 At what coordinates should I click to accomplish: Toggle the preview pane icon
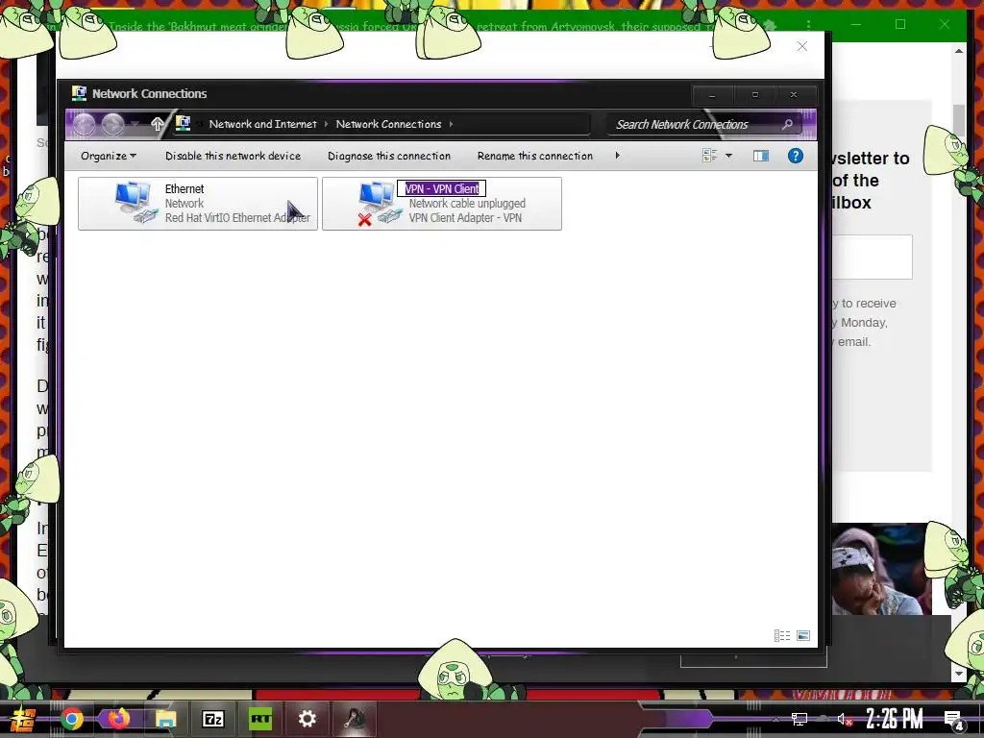pyautogui.click(x=761, y=156)
